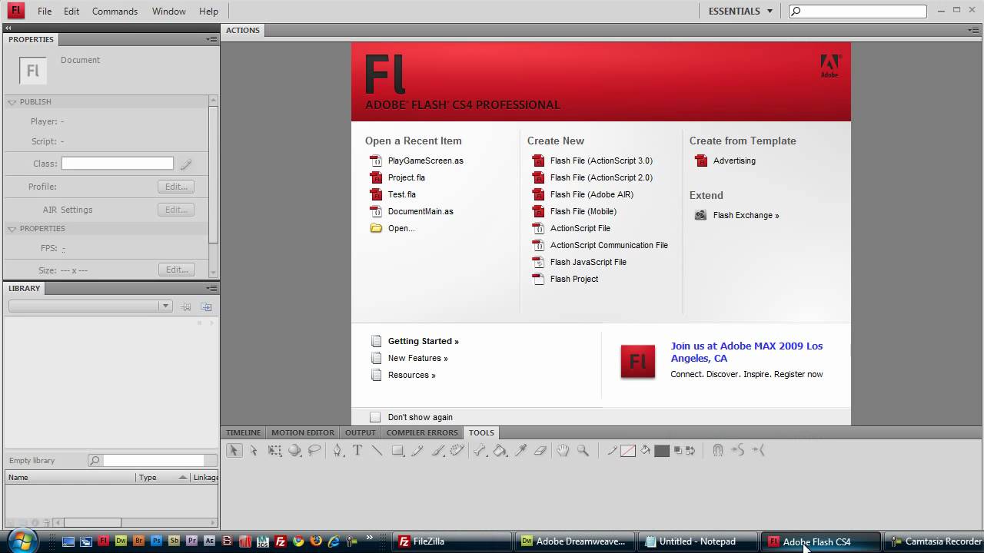
Task: Open the Window menu
Action: click(x=168, y=12)
